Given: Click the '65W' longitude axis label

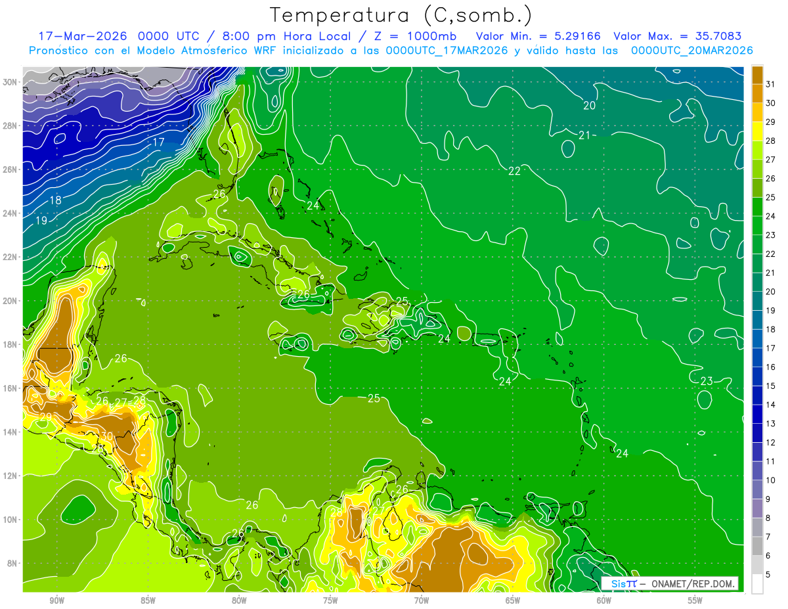Looking at the screenshot, I should click(x=513, y=600).
